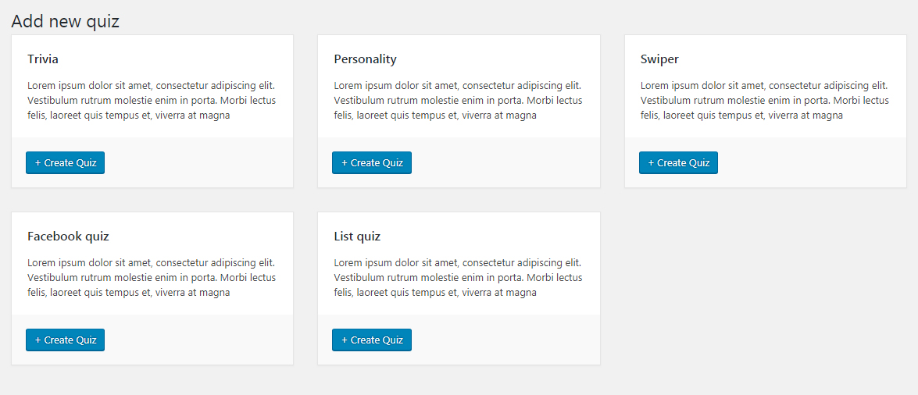Click the Add new quiz heading
Image resolution: width=918 pixels, height=395 pixels.
click(65, 22)
